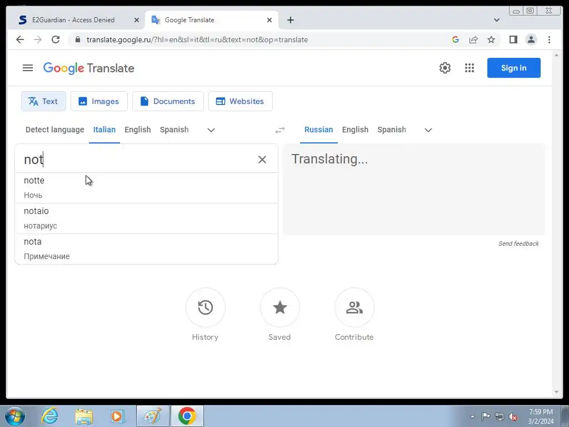Screen dimensions: 569x427
Task: Click page scrollbar up arrow
Action: tap(557, 55)
